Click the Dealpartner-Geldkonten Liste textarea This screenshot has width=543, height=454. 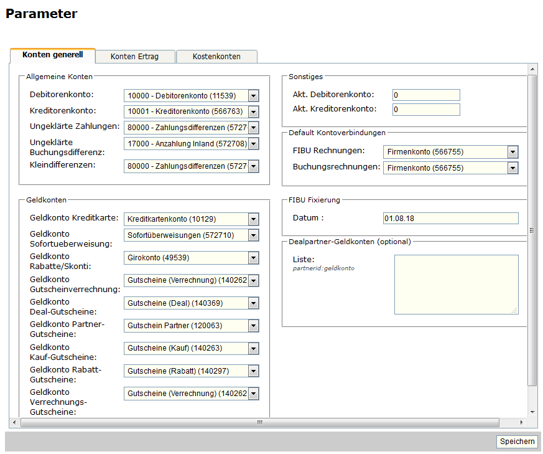(x=456, y=284)
